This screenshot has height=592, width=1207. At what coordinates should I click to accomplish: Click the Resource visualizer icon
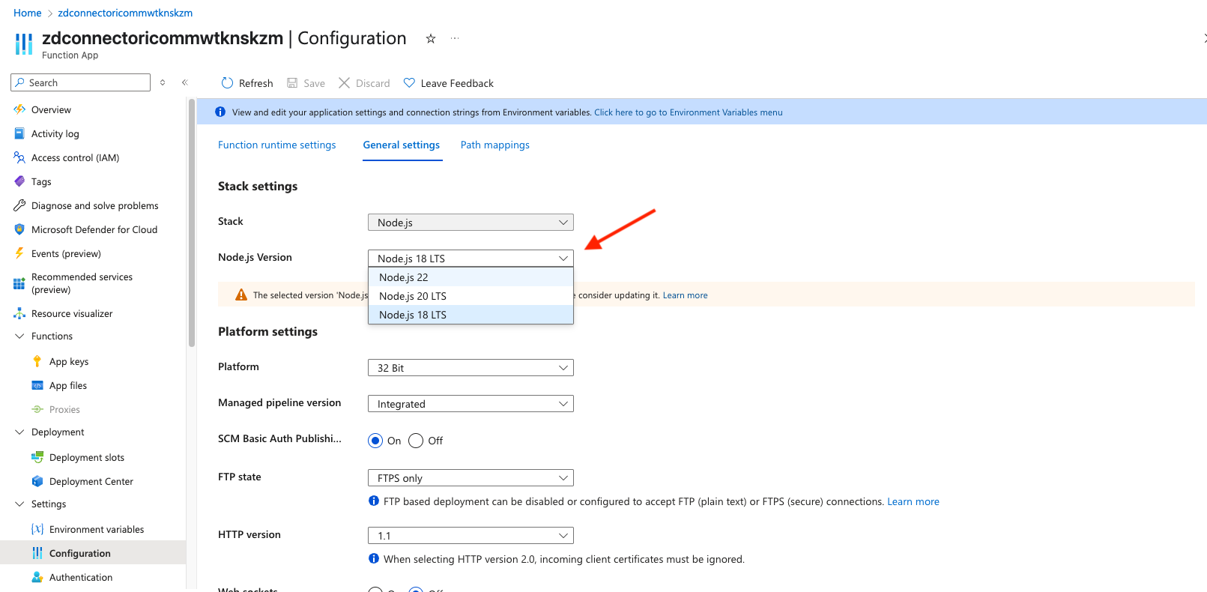(19, 313)
